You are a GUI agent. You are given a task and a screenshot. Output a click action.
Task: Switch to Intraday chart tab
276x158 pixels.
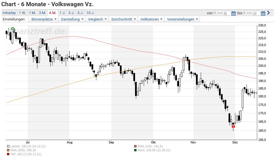9,13
